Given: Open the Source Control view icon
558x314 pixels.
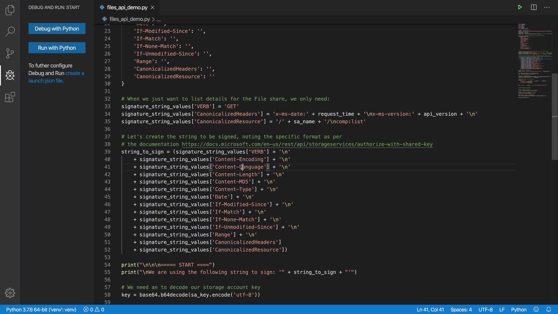Looking at the screenshot, I should (x=10, y=53).
